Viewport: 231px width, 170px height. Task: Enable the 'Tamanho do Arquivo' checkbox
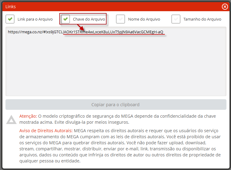coord(176,19)
